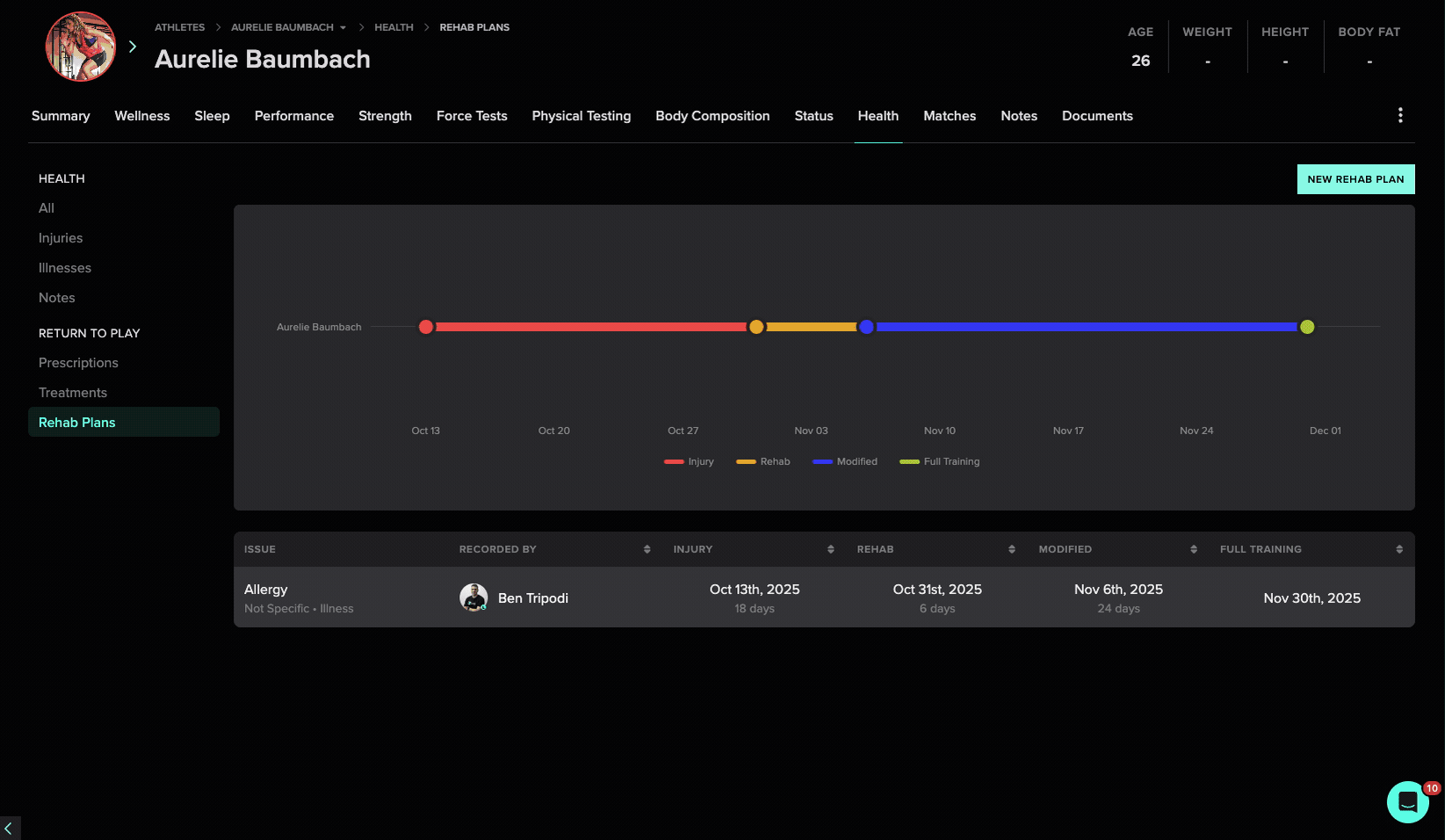Screen dimensions: 1445x840
Task: Click the New Rehab Plan button
Action: (1355, 179)
